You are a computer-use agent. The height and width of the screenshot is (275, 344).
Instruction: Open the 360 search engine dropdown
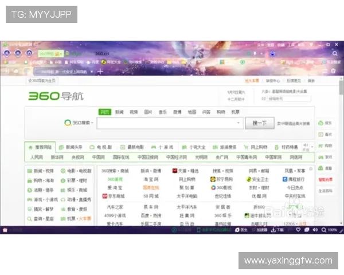tap(79, 123)
